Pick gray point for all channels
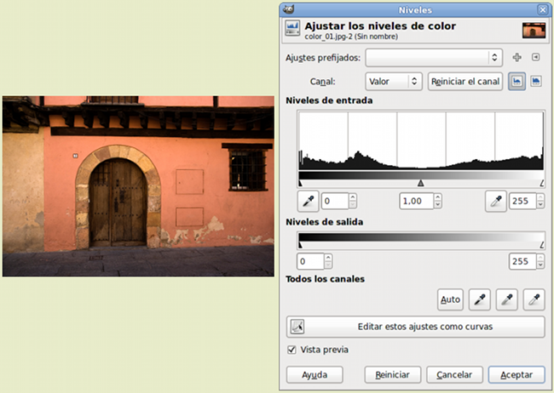 (506, 299)
